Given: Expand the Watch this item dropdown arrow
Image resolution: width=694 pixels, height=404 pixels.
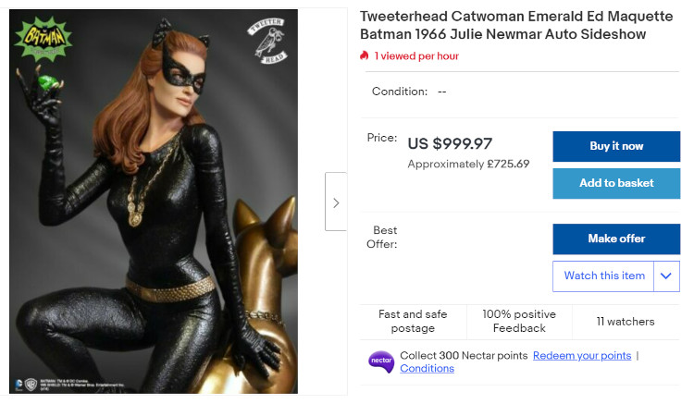Looking at the screenshot, I should (666, 275).
